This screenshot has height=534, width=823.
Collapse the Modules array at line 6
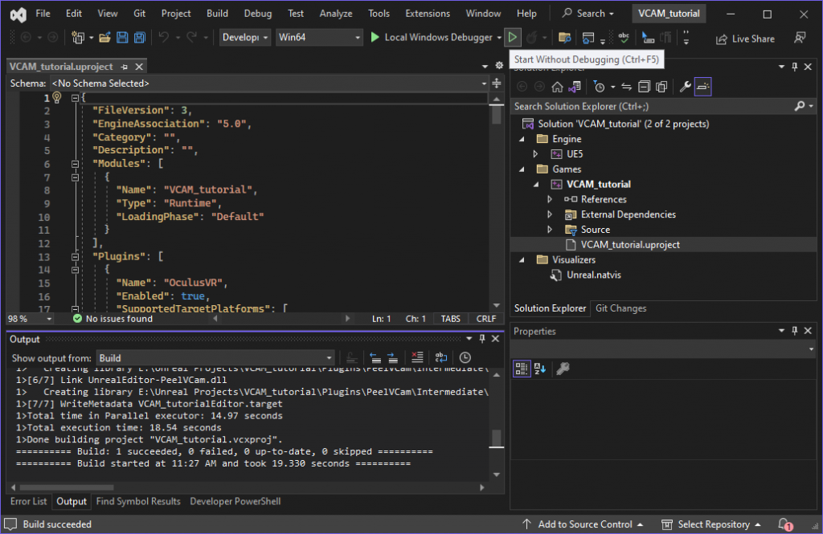tap(75, 164)
